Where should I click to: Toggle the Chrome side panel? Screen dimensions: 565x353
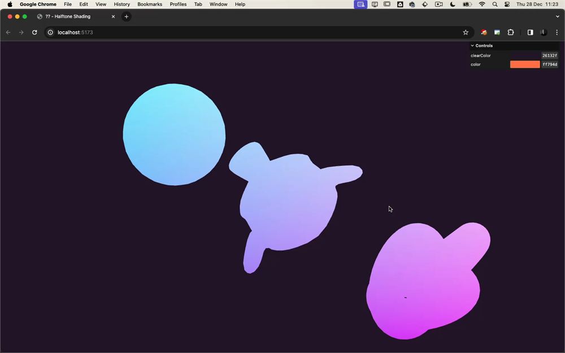coord(530,32)
